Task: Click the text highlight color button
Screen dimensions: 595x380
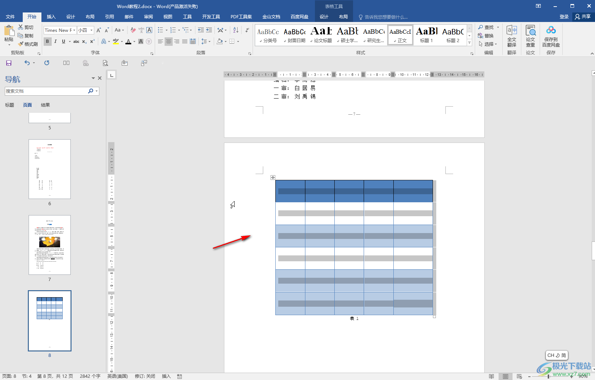Action: pos(115,41)
